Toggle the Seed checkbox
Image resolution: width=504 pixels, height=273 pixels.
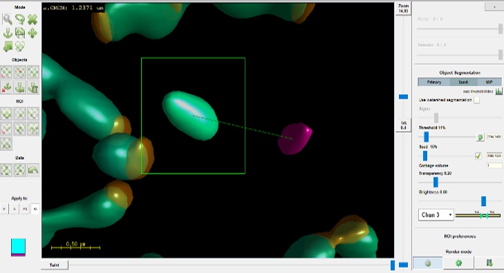[x=478, y=156]
